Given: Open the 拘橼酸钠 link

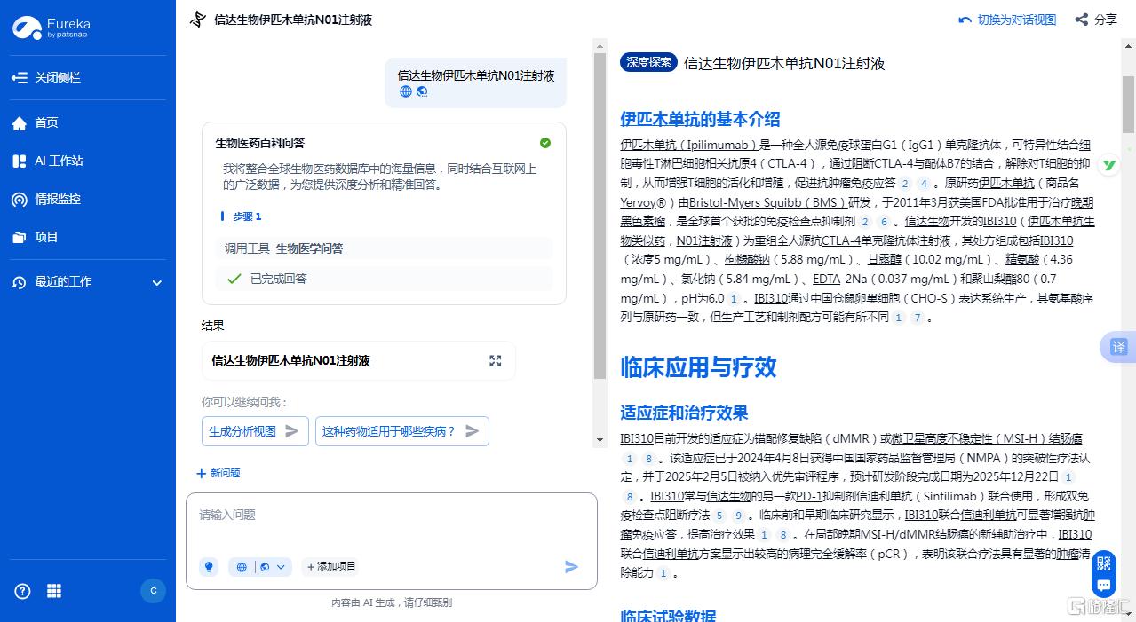Looking at the screenshot, I should pyautogui.click(x=747, y=259).
